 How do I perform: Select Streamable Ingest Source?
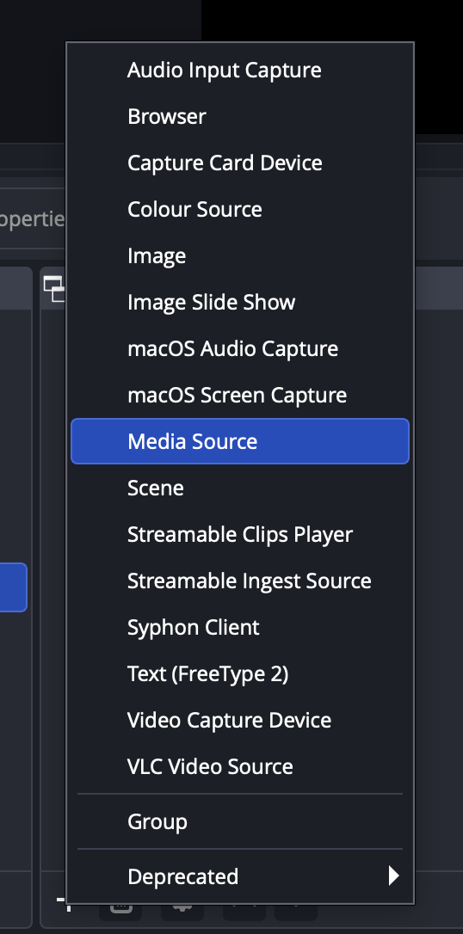pos(239,581)
